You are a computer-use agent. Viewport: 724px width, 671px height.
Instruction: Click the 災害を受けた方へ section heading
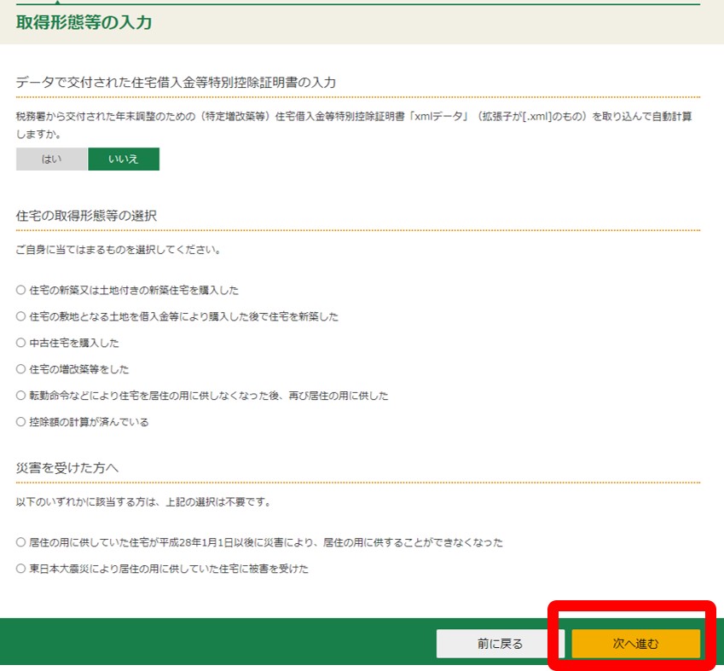click(x=67, y=468)
